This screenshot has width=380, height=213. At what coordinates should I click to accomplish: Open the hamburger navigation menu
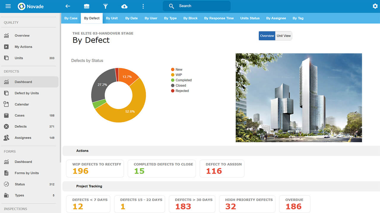coord(8,6)
